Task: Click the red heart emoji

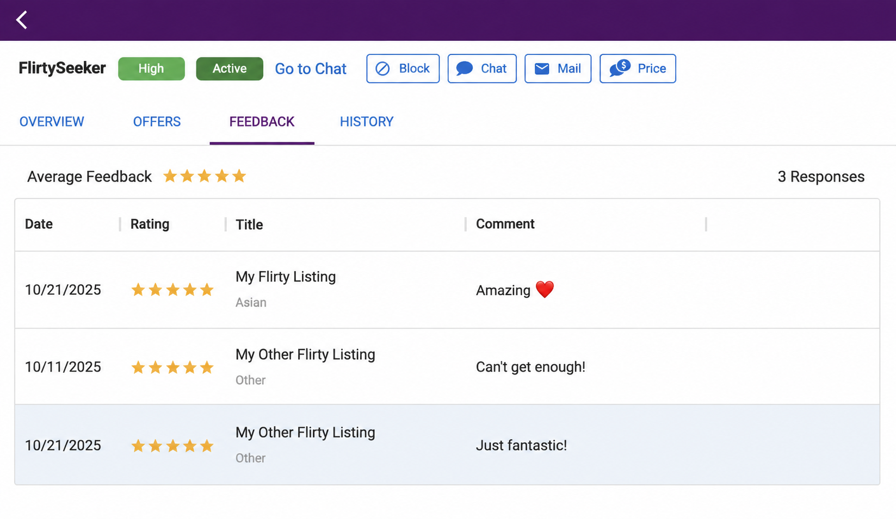Action: click(x=545, y=289)
